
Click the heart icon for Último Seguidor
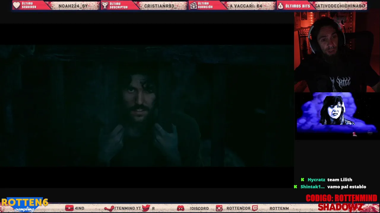coord(17,5)
